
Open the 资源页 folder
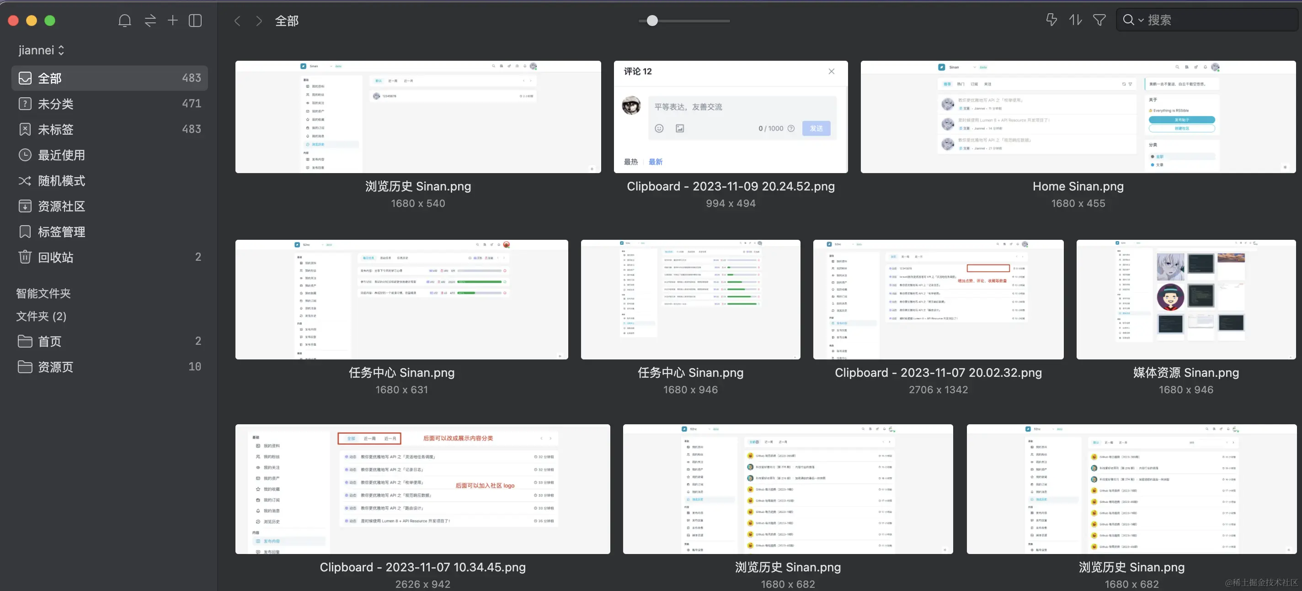click(56, 367)
